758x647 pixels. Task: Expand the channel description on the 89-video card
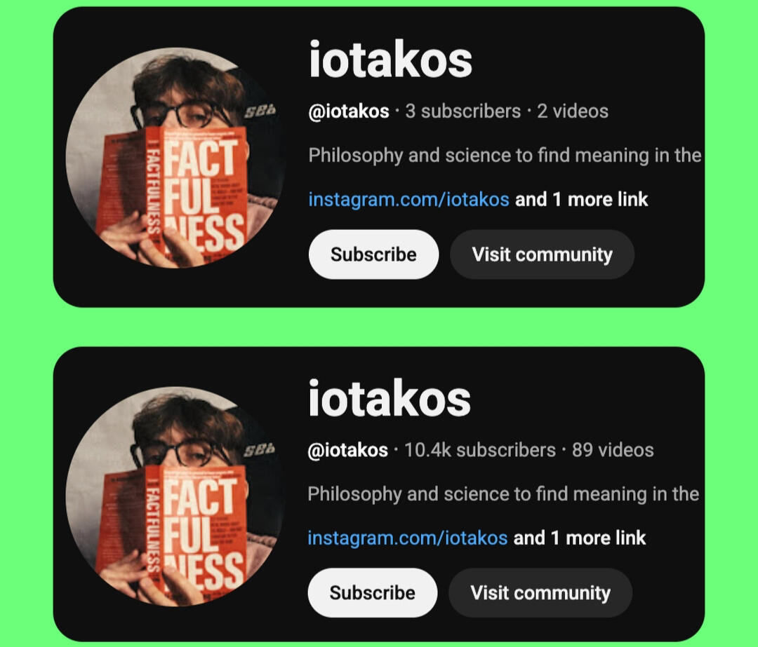tap(503, 493)
